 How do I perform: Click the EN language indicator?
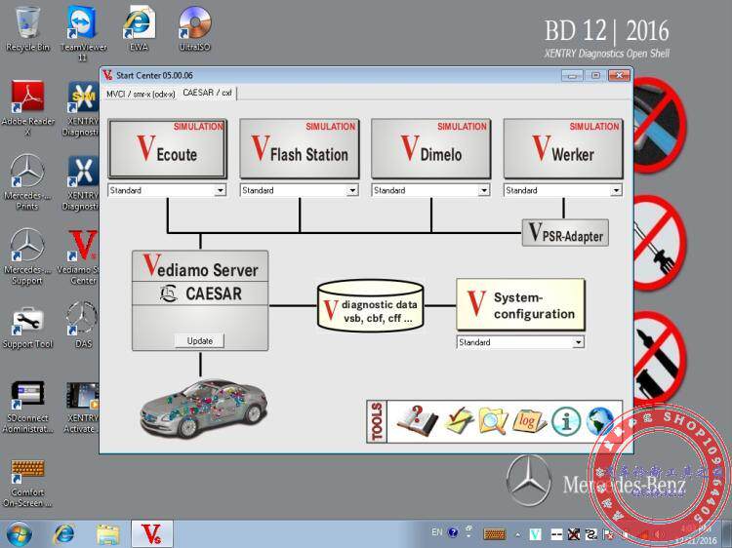point(437,532)
